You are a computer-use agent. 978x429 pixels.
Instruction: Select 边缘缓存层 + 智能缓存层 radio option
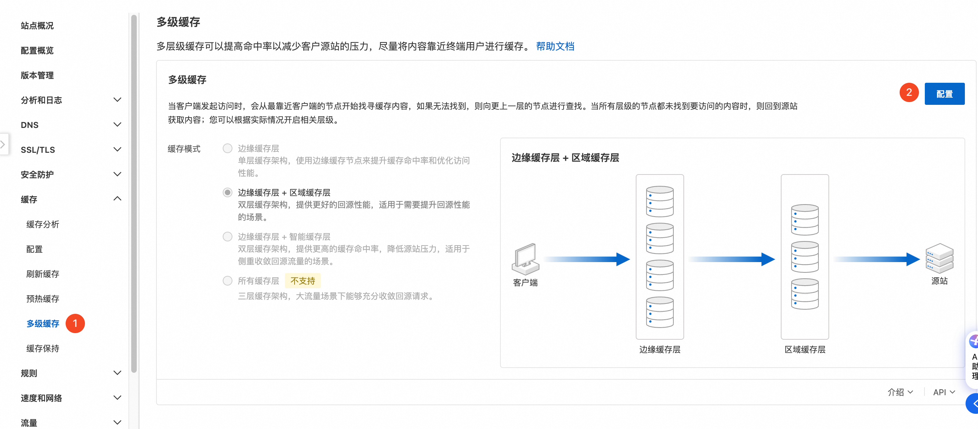228,237
